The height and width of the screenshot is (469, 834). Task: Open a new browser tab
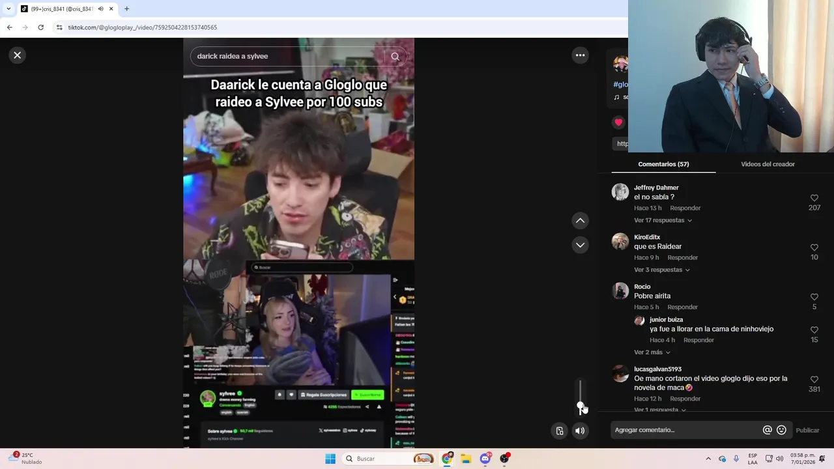126,9
